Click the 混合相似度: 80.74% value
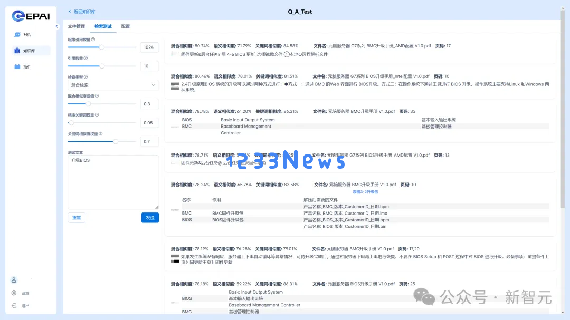 point(190,46)
